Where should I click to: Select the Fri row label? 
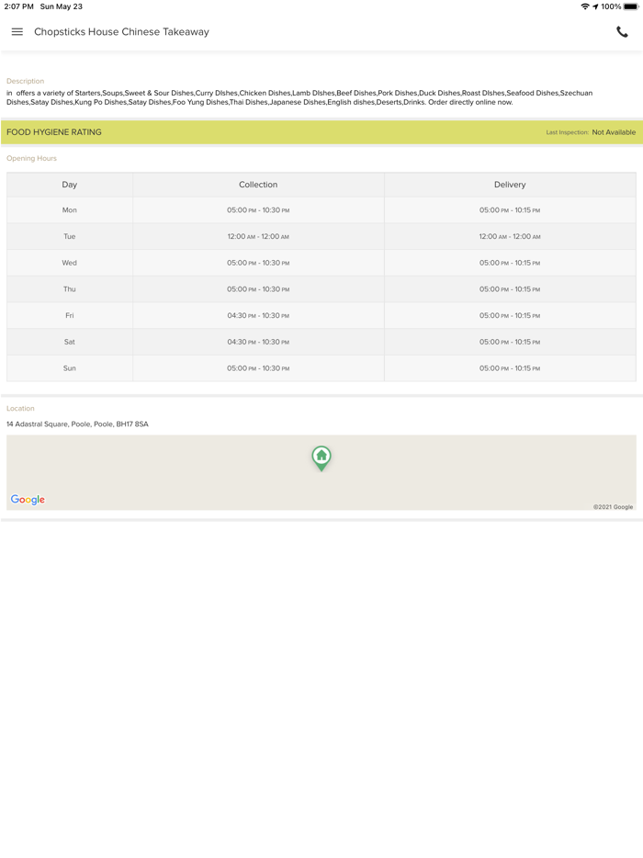click(70, 315)
